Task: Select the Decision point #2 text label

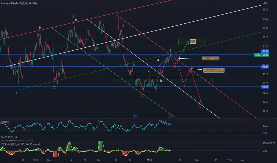Action: coord(214,71)
